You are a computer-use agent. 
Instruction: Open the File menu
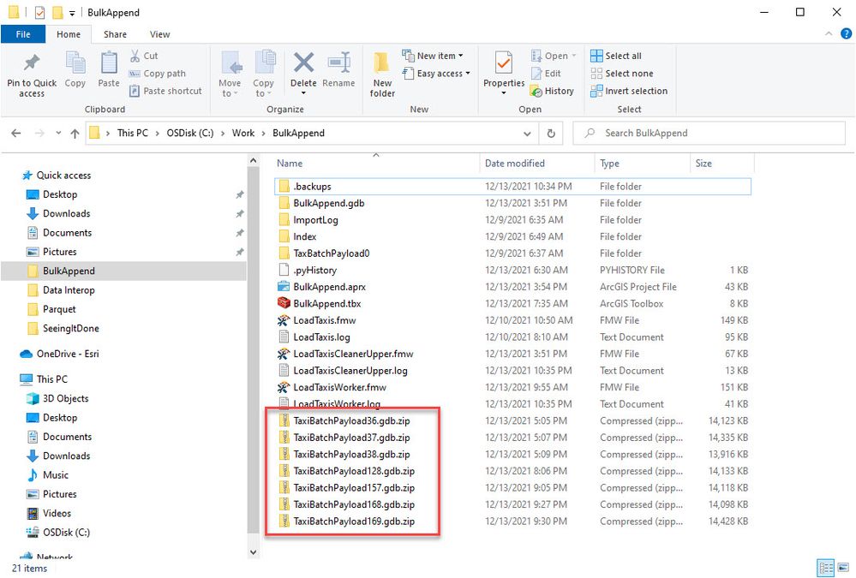(x=23, y=34)
